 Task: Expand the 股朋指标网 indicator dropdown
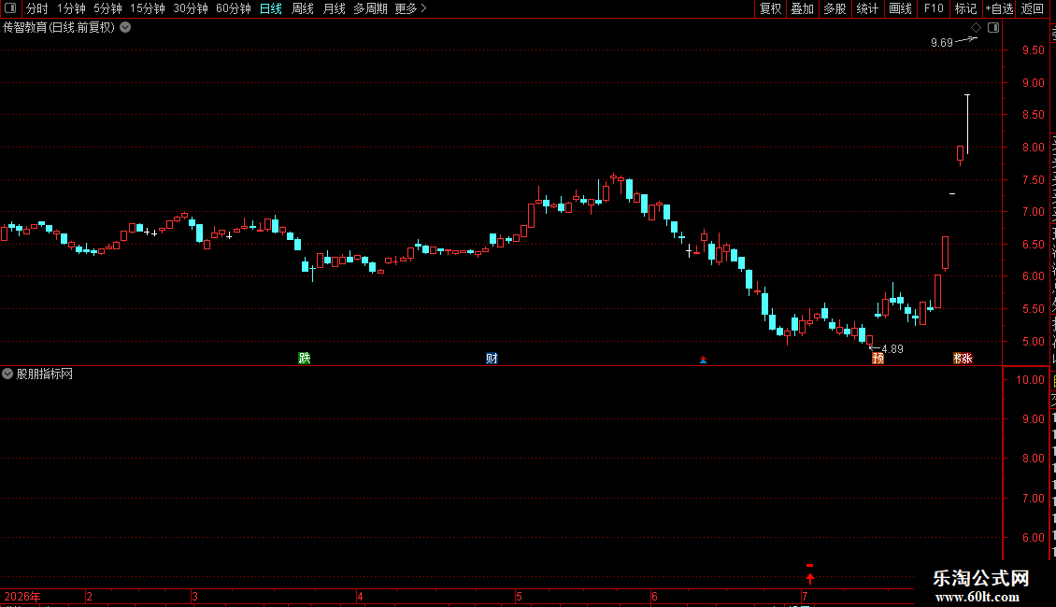(x=7, y=374)
